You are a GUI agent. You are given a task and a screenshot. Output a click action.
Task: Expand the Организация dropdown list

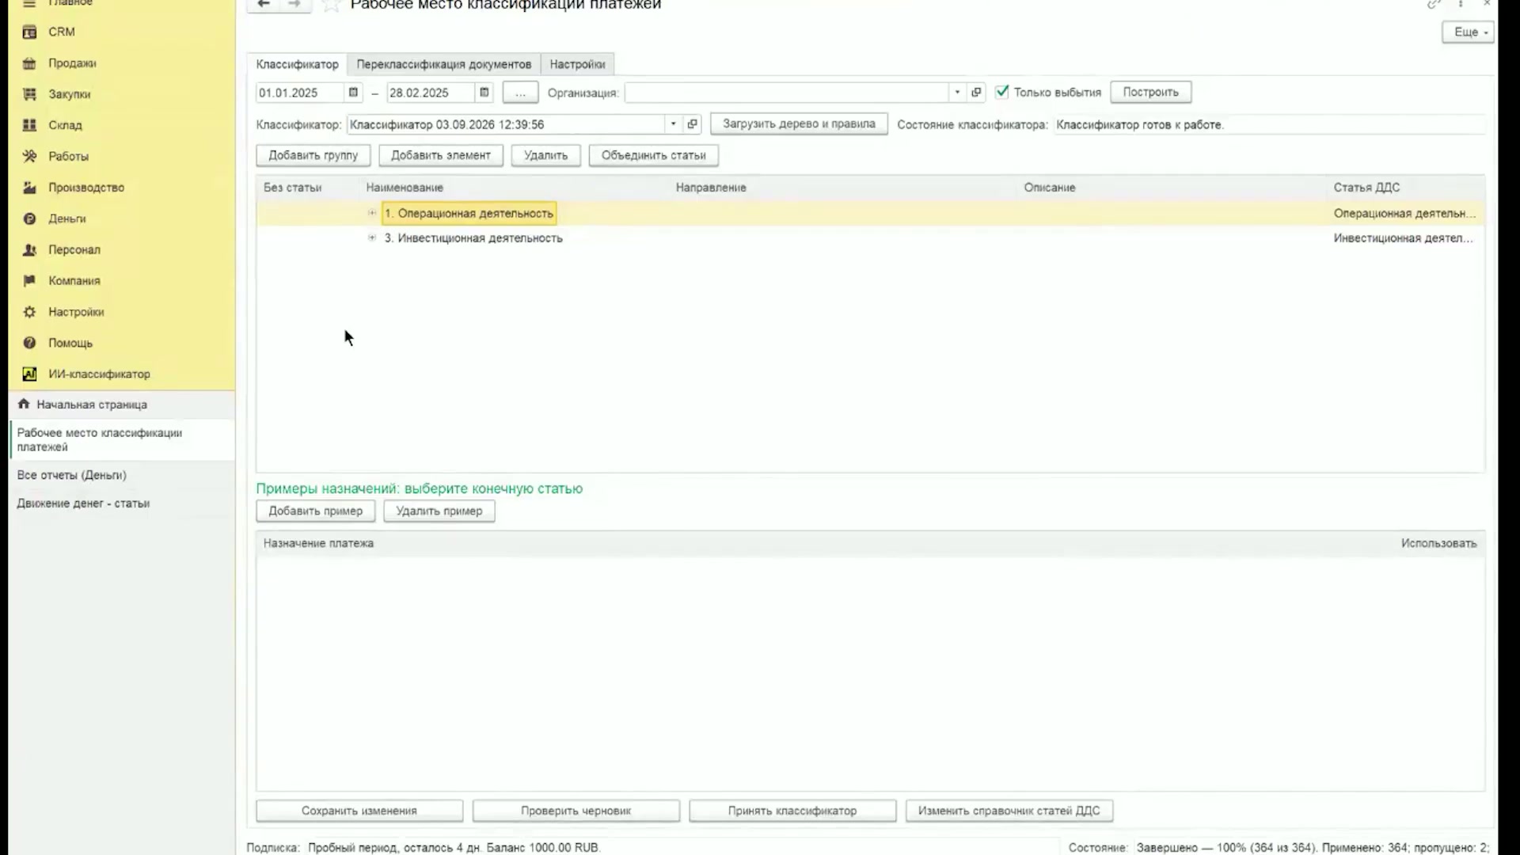[957, 93]
